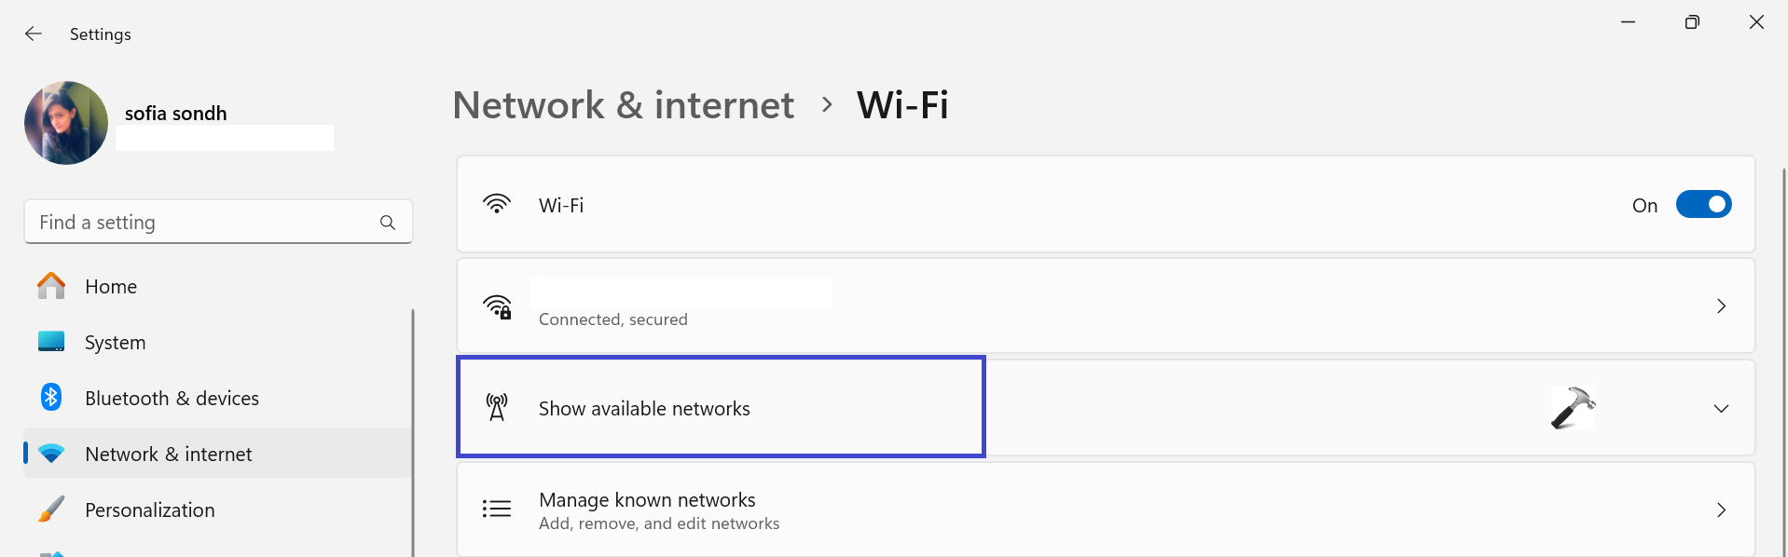Image resolution: width=1788 pixels, height=557 pixels.
Task: Select Network & internet in sidebar
Action: pyautogui.click(x=169, y=454)
